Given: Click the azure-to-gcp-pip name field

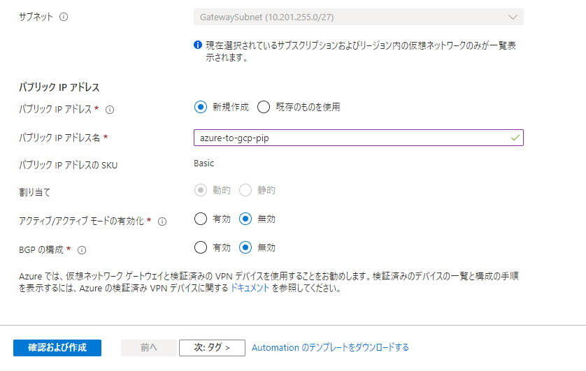Looking at the screenshot, I should pos(359,138).
